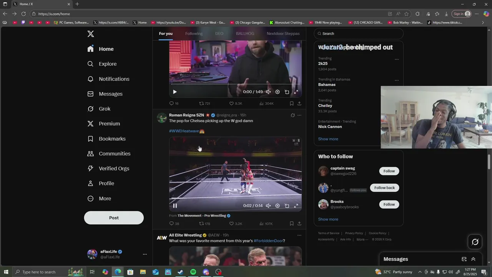Screen dimensions: 492x277
Task: Reply to post with 38 comments
Action: (174, 224)
